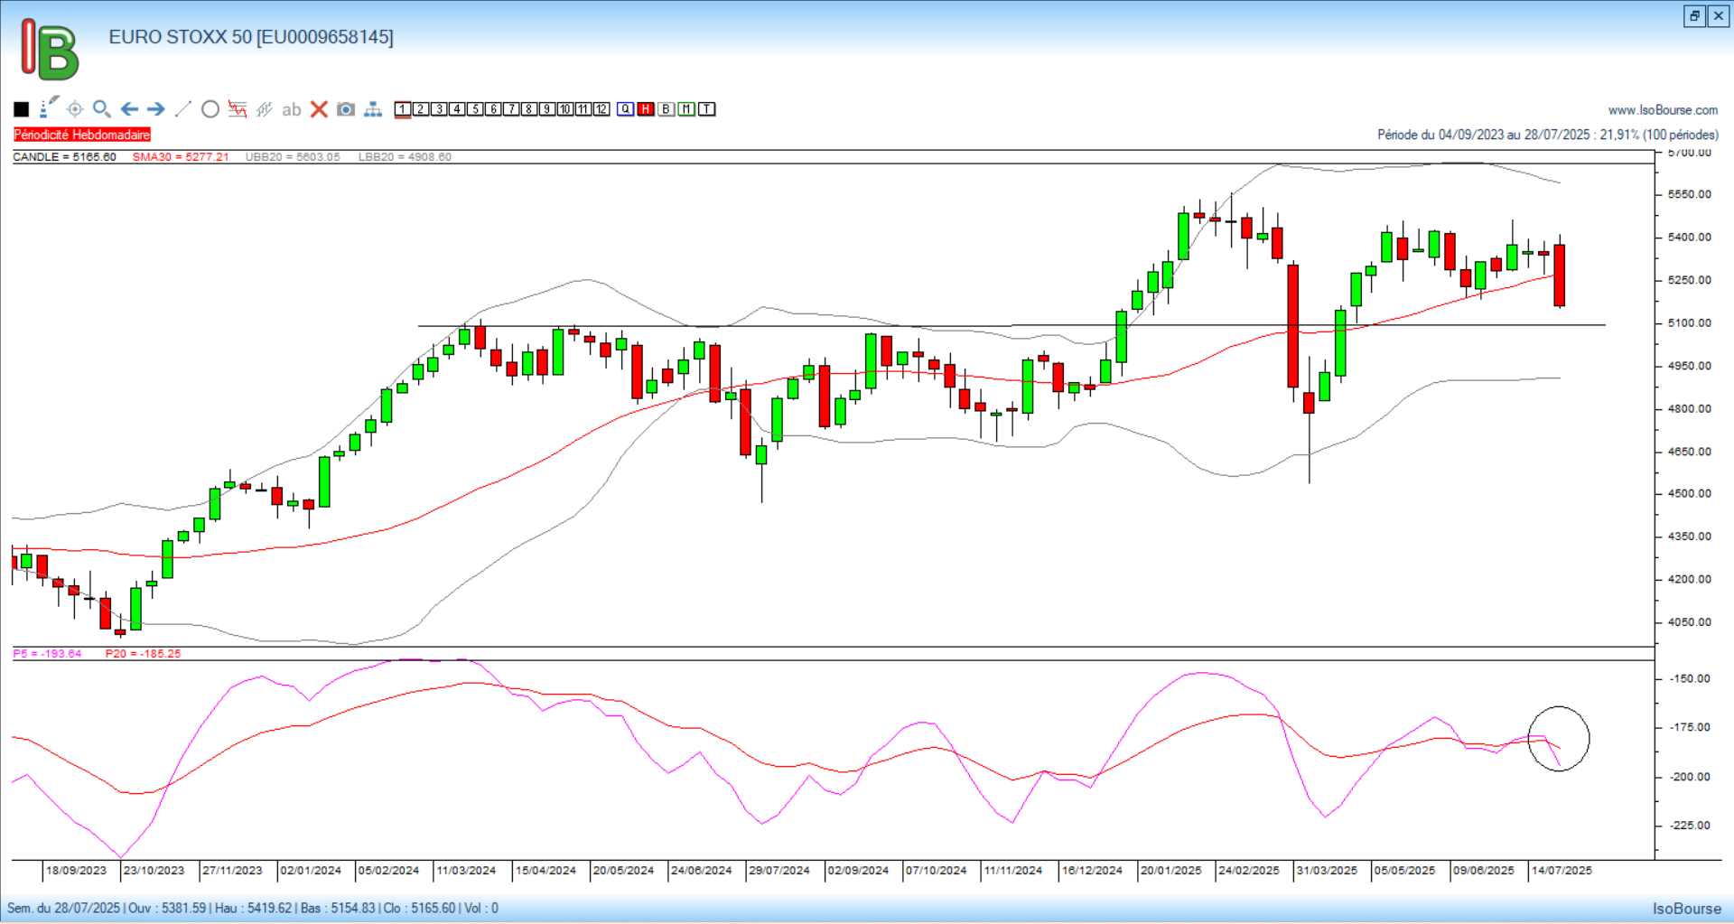This screenshot has height=924, width=1734.
Task: Go forward with the right arrow
Action: click(x=156, y=109)
